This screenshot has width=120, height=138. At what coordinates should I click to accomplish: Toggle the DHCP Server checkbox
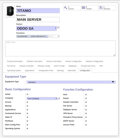[x=86, y=121]
